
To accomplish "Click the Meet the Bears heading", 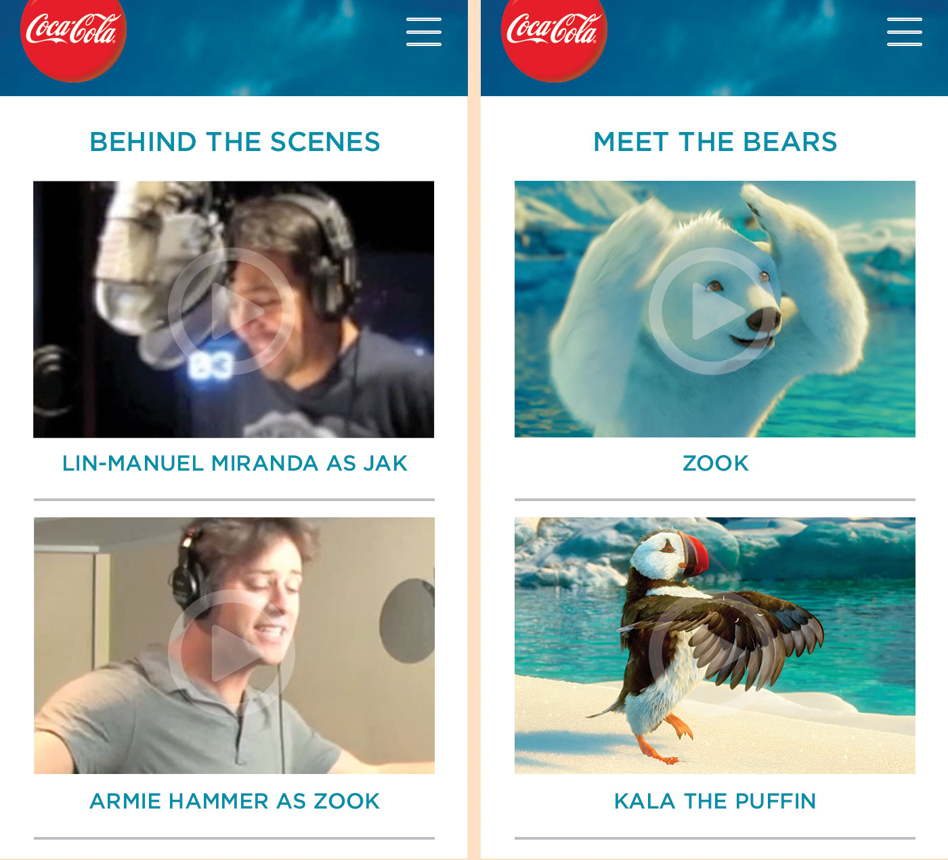I will [x=715, y=142].
